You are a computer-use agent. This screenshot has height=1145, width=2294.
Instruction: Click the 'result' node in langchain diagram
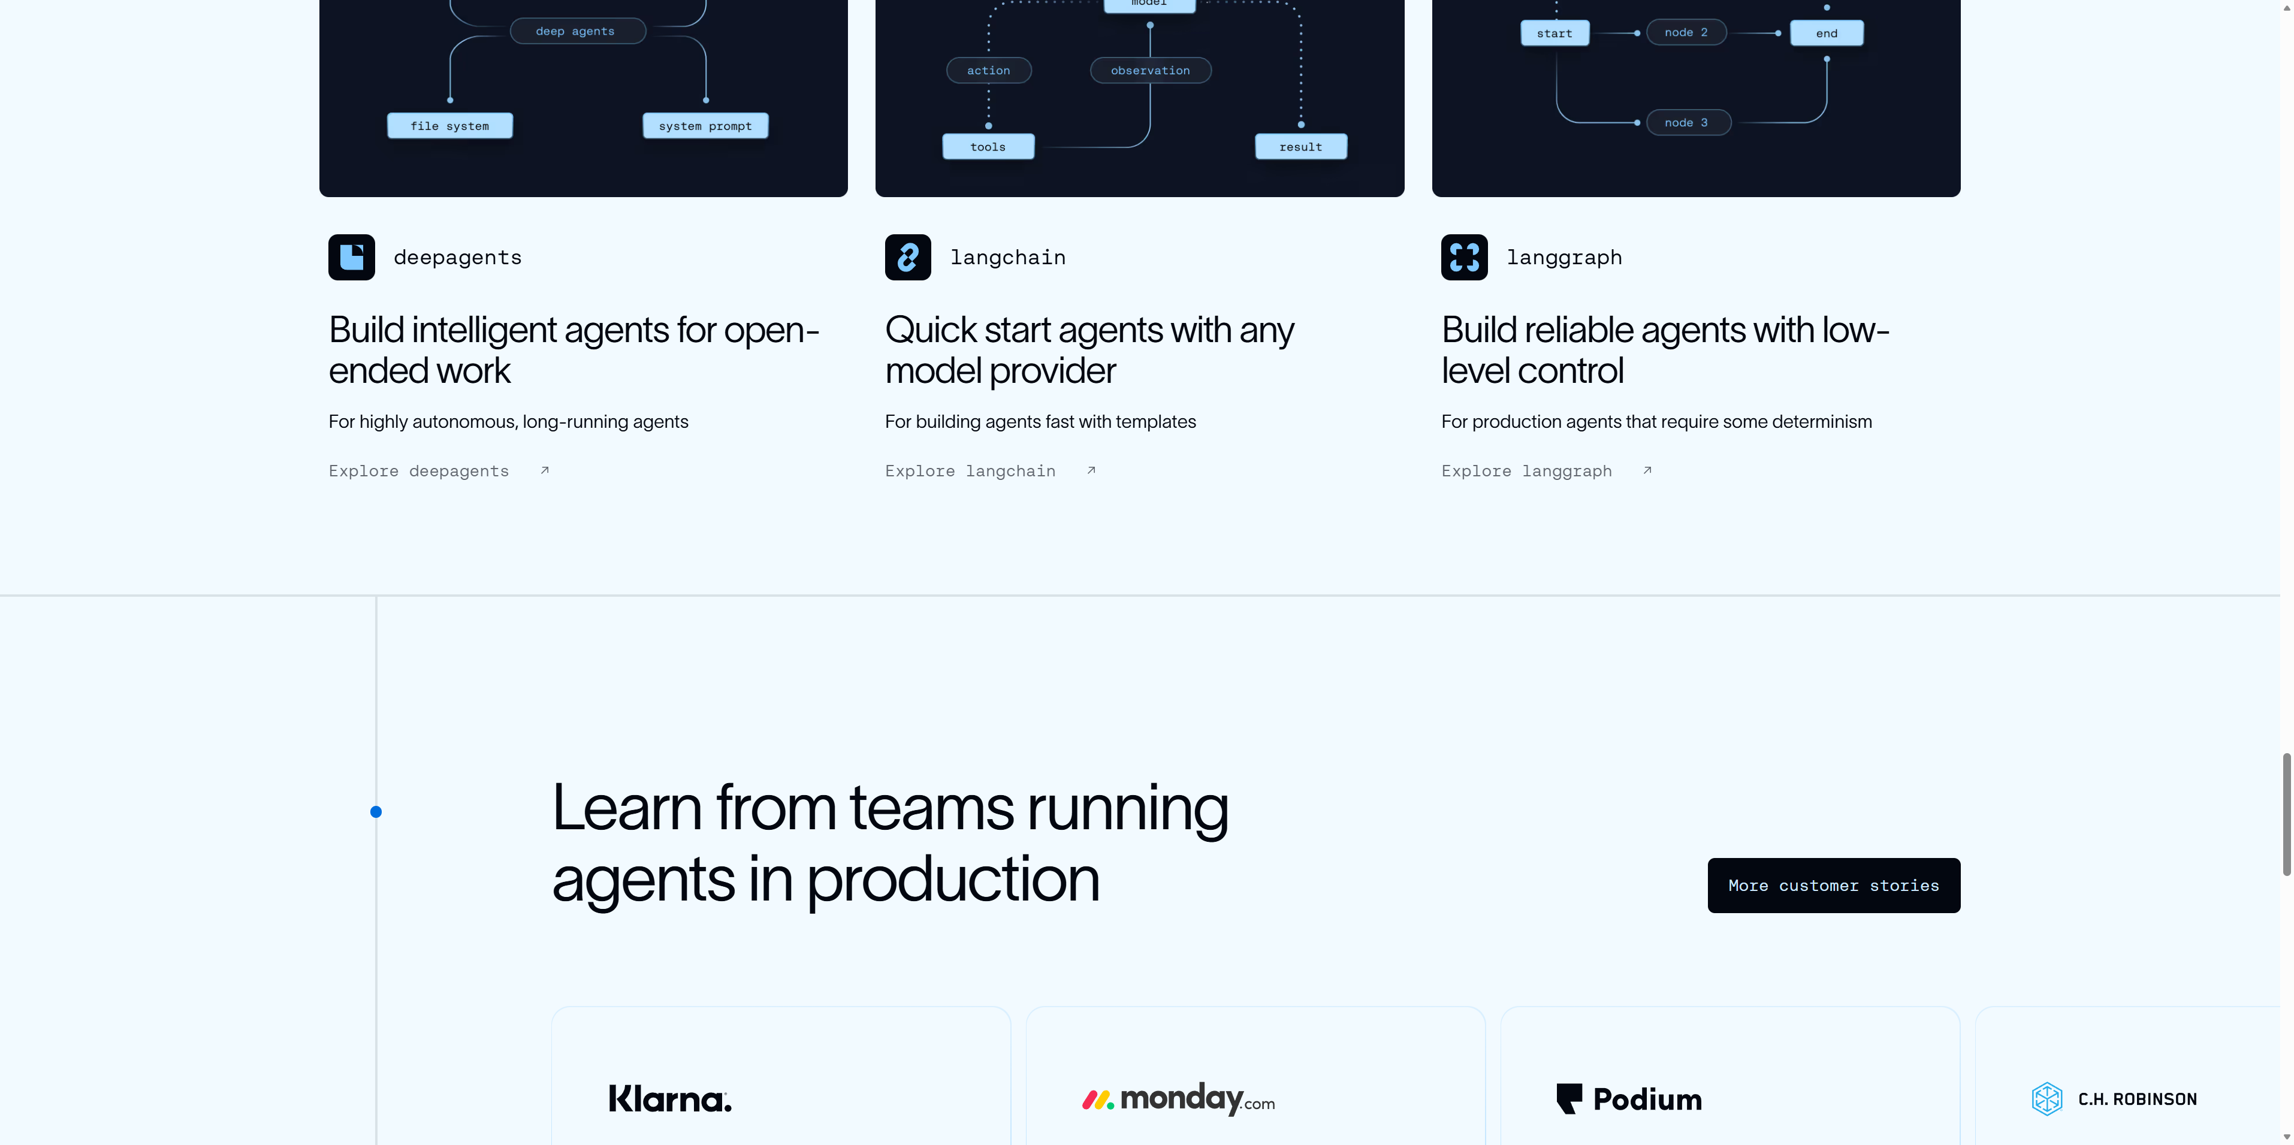click(x=1301, y=147)
